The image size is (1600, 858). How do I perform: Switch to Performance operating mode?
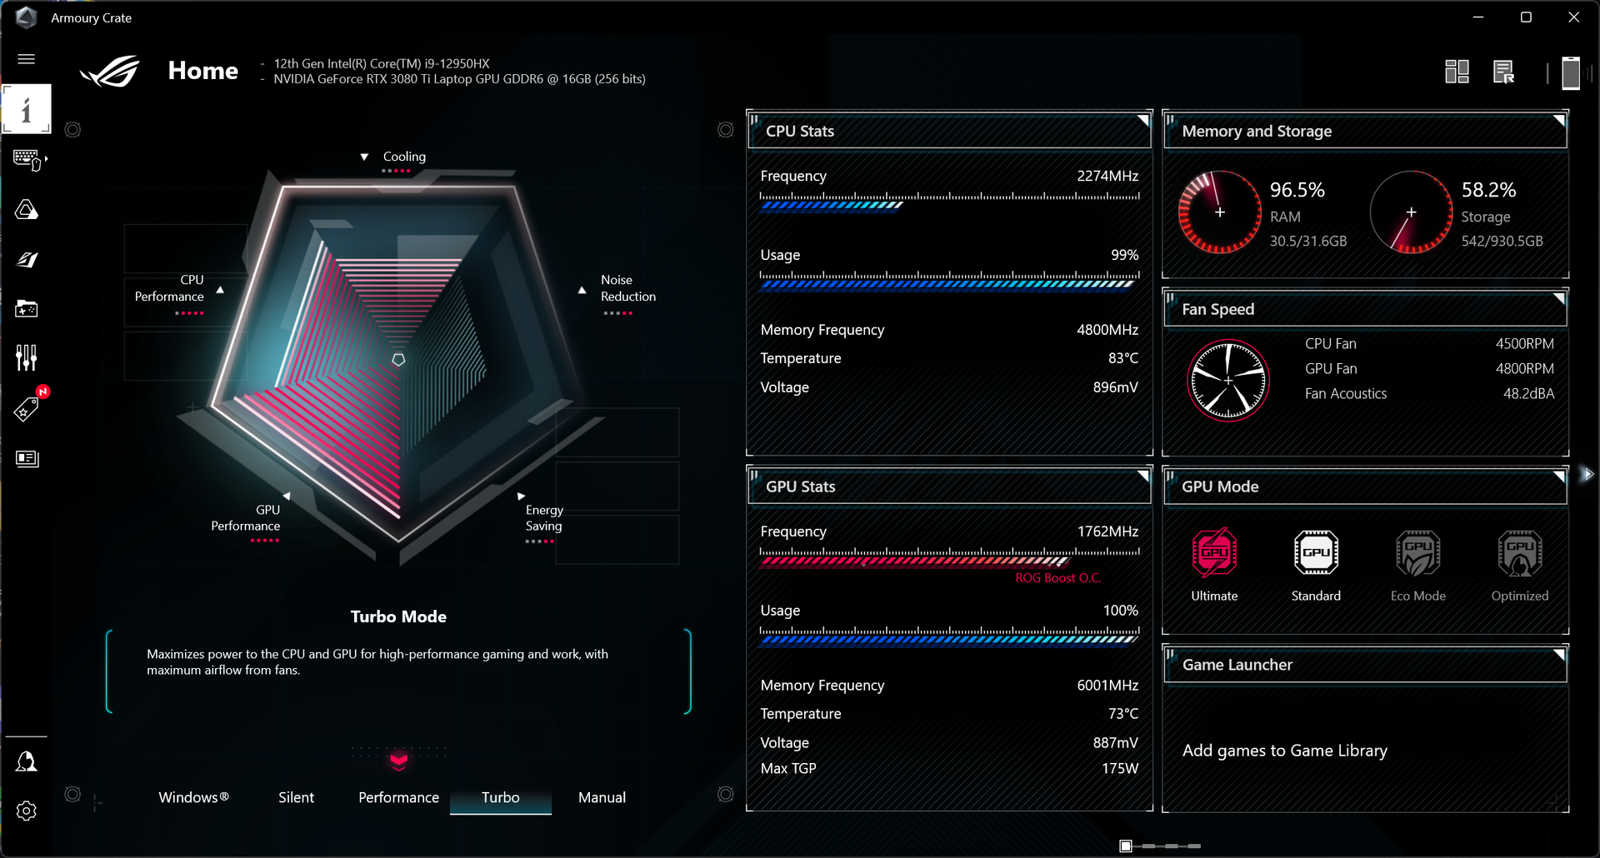pyautogui.click(x=398, y=797)
